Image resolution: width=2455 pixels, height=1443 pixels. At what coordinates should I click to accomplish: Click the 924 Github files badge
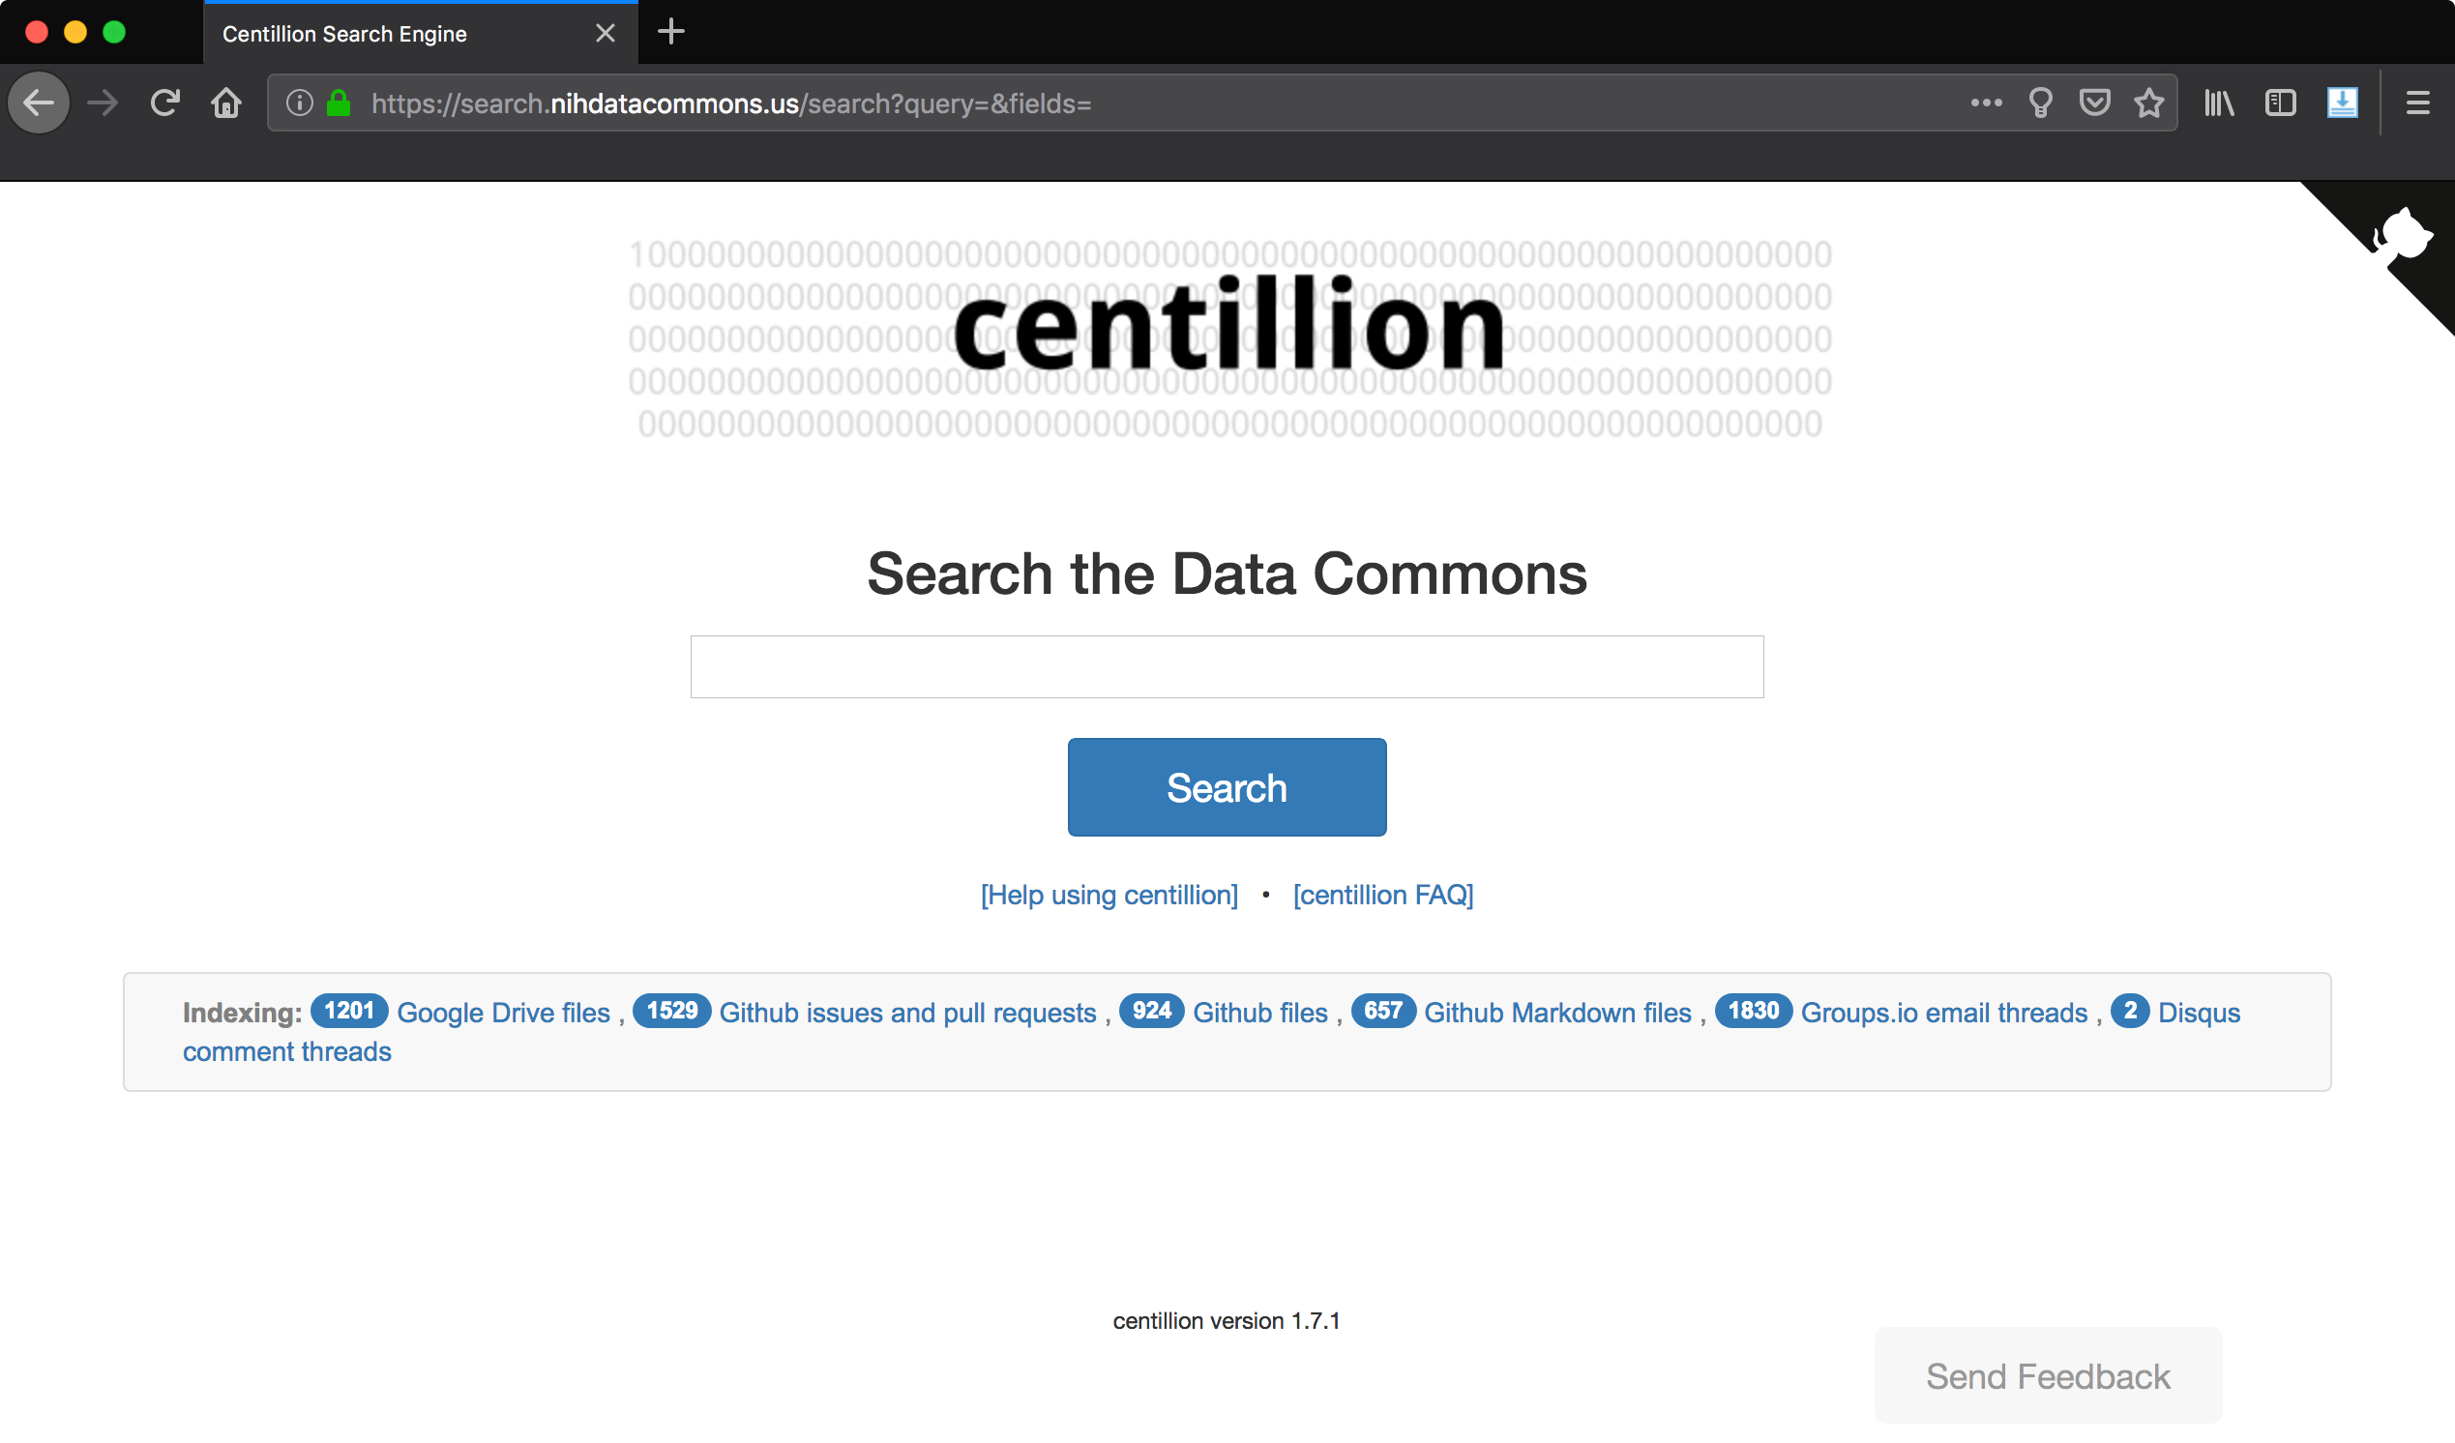tap(1149, 1012)
